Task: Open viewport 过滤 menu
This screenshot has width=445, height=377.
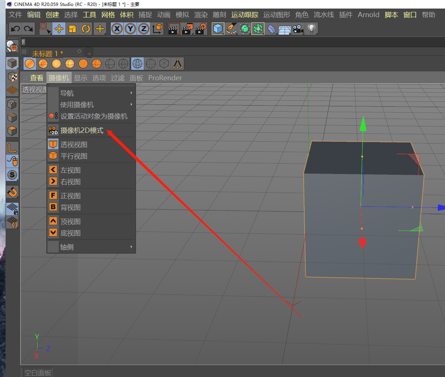Action: pyautogui.click(x=117, y=78)
